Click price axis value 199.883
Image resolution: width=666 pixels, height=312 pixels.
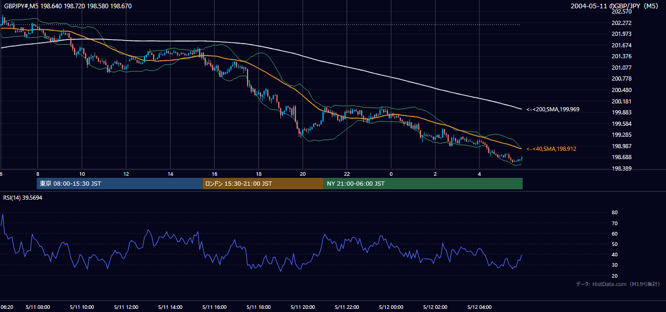point(621,113)
